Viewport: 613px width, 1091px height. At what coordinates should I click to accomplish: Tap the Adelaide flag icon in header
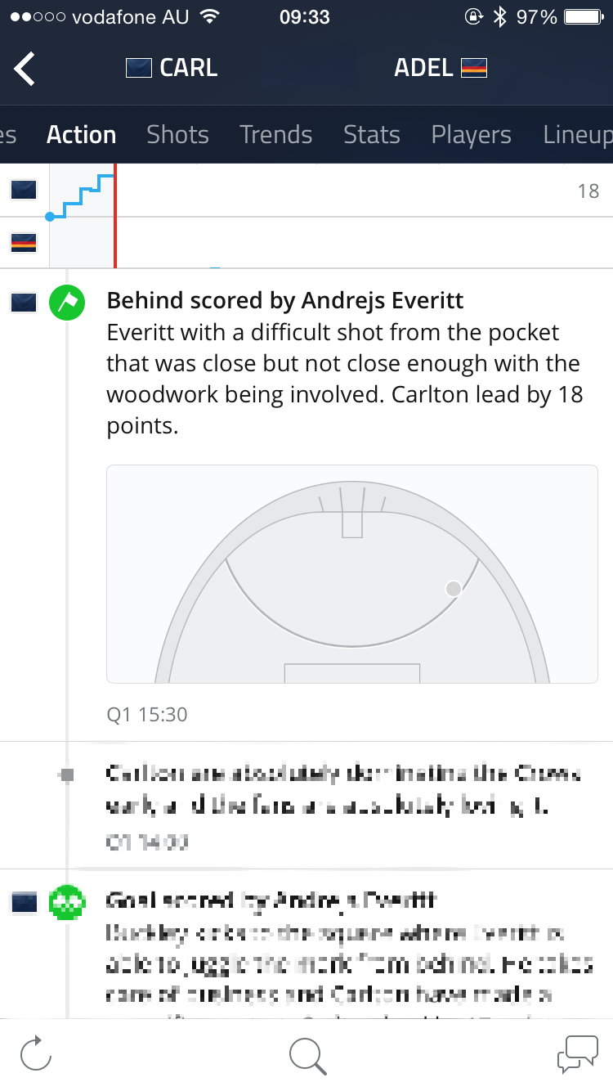pyautogui.click(x=474, y=68)
